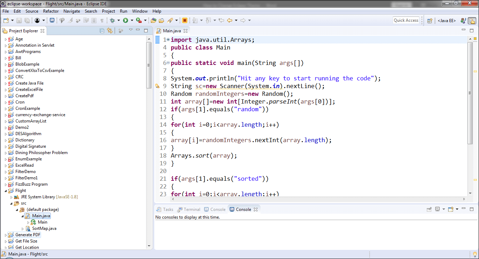Viewport: 479px width, 259px height.
Task: Pin the Console view
Action: [429, 209]
